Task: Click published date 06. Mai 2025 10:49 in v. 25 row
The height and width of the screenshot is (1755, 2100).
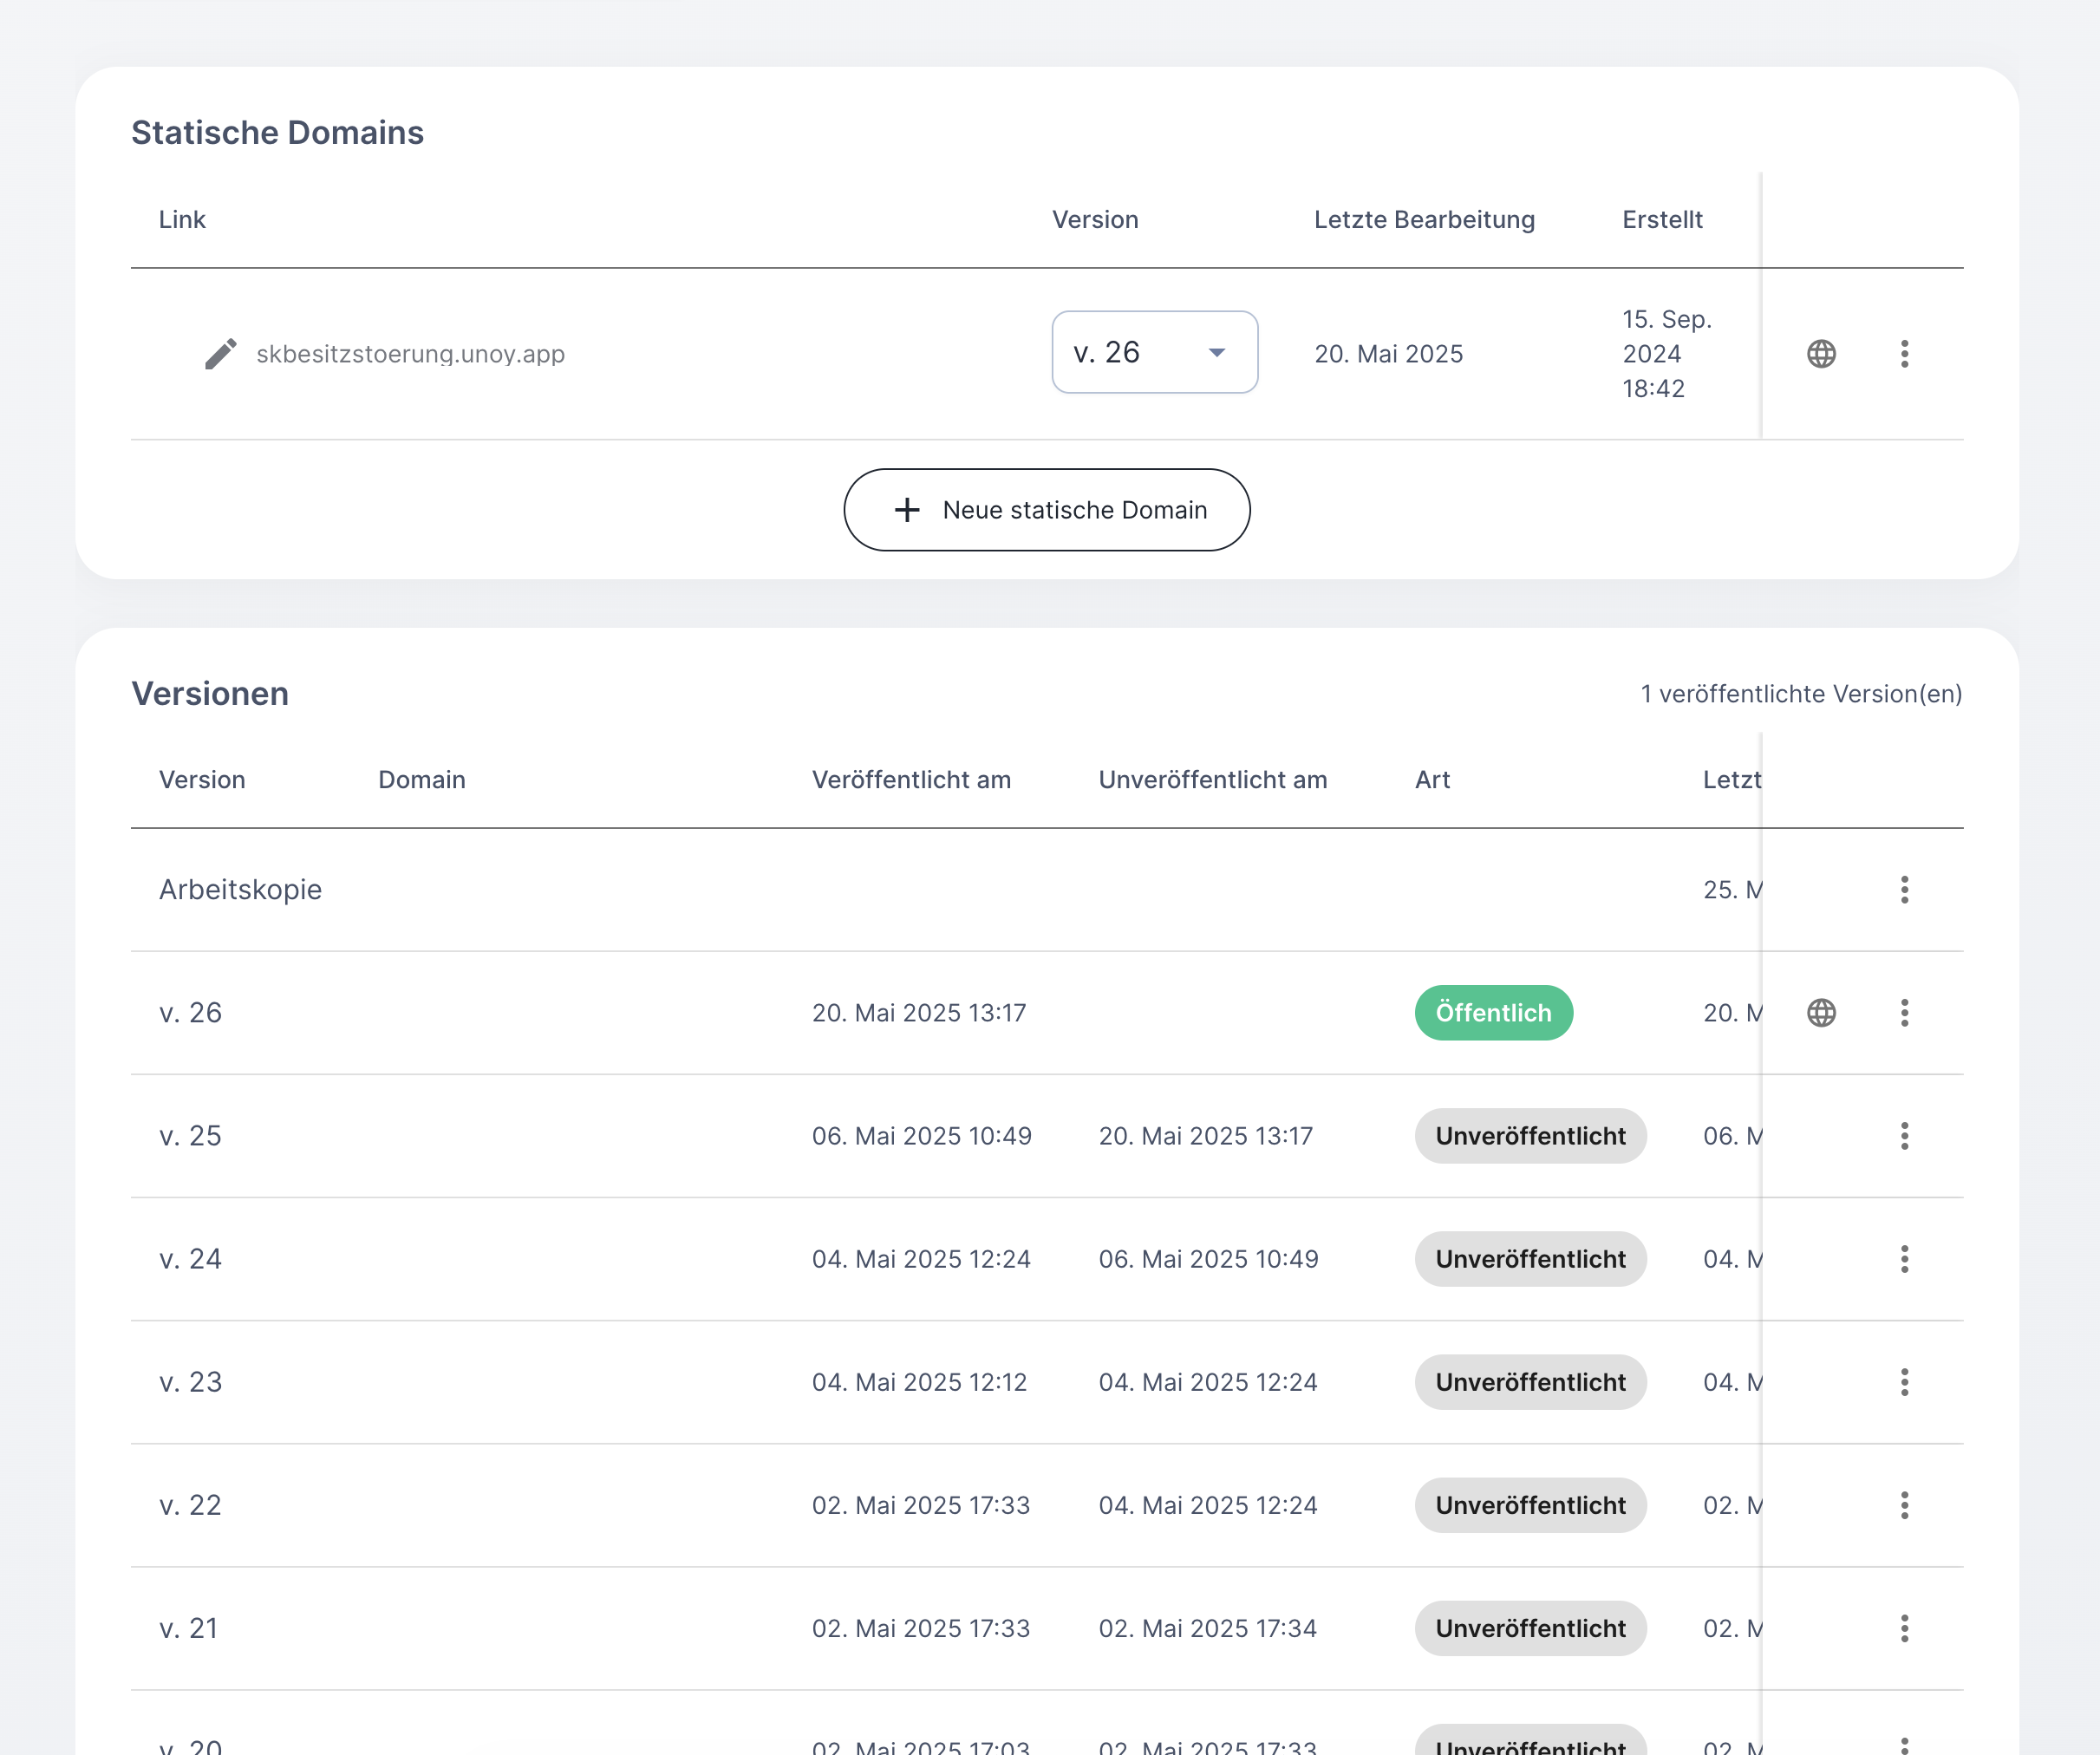Action: [921, 1136]
